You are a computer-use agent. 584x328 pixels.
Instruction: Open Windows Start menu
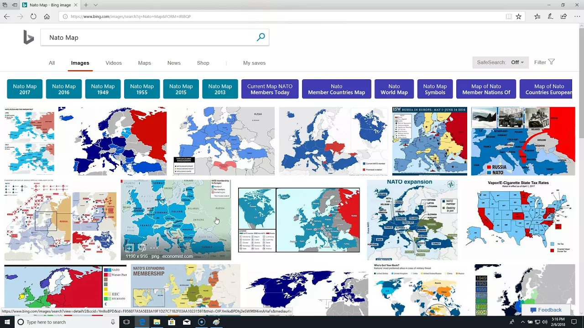(7, 322)
